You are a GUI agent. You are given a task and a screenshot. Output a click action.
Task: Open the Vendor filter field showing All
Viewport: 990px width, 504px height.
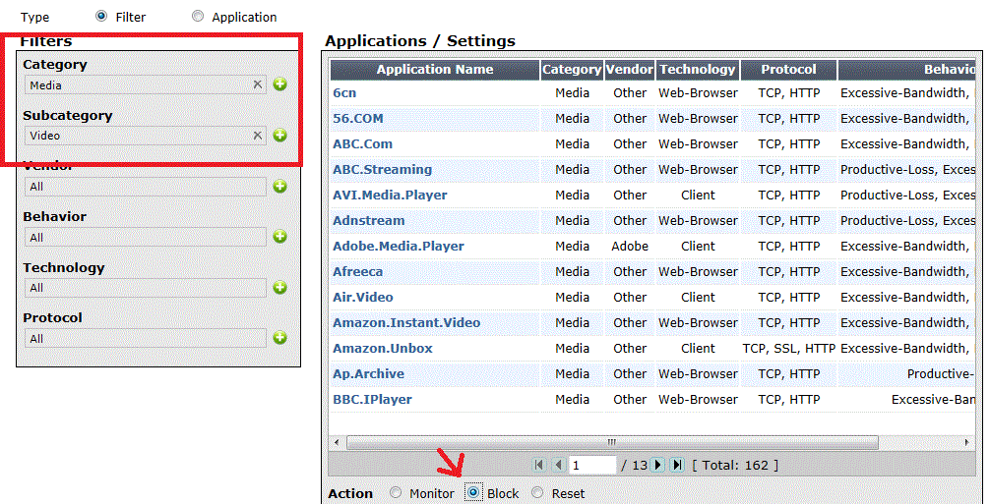click(x=146, y=187)
